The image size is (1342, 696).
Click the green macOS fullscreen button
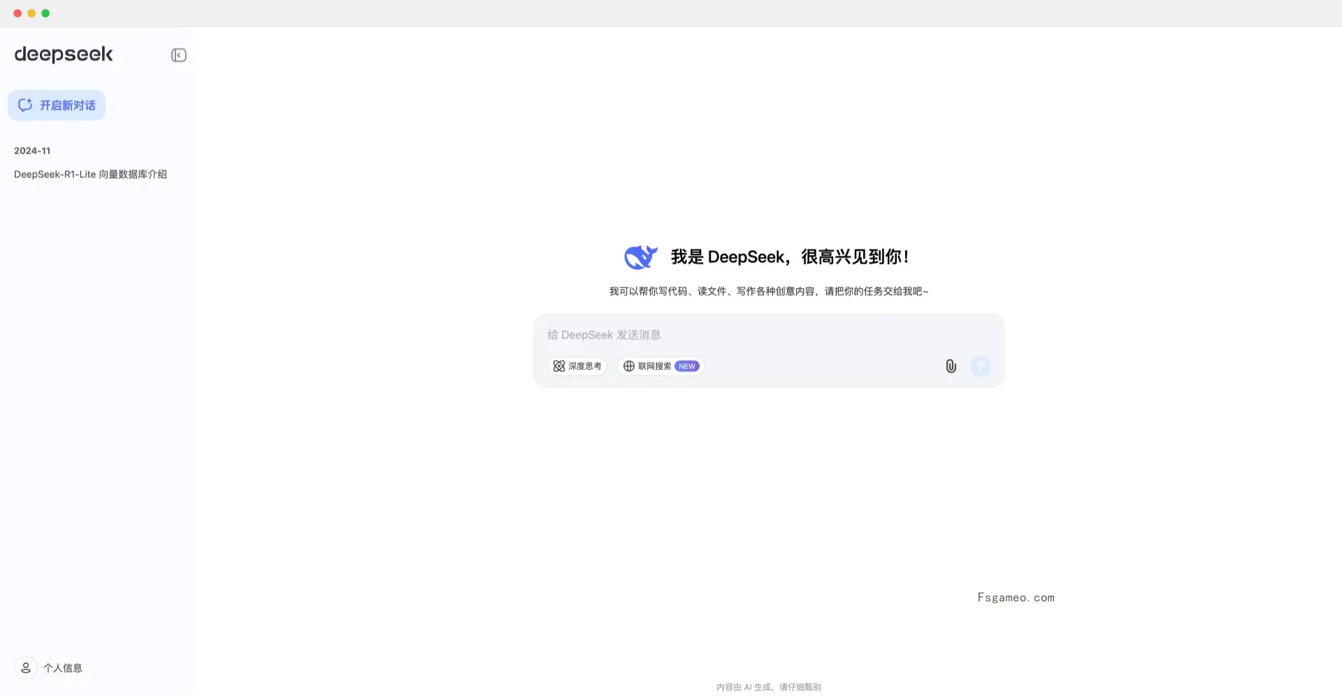45,13
